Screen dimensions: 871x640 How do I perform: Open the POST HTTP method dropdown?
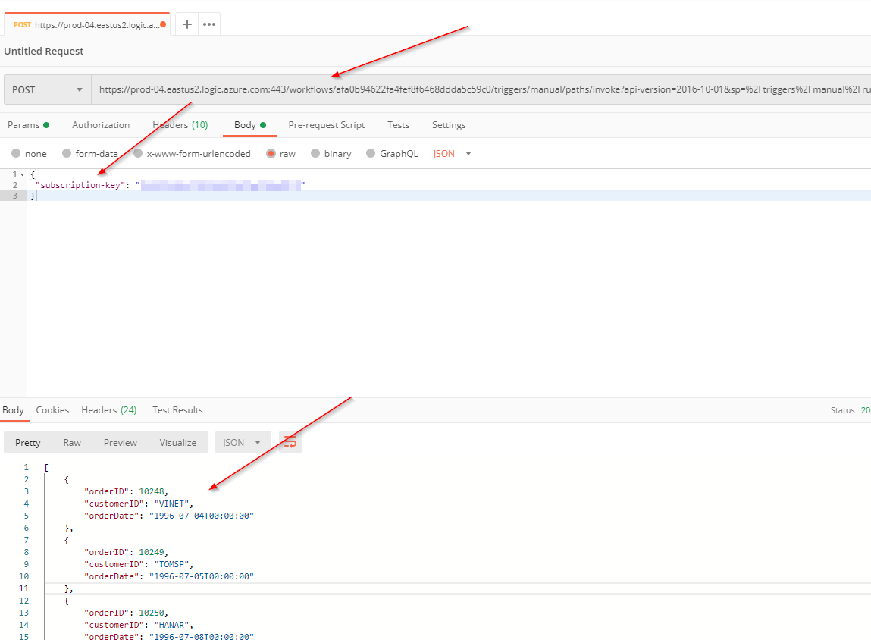tap(47, 89)
